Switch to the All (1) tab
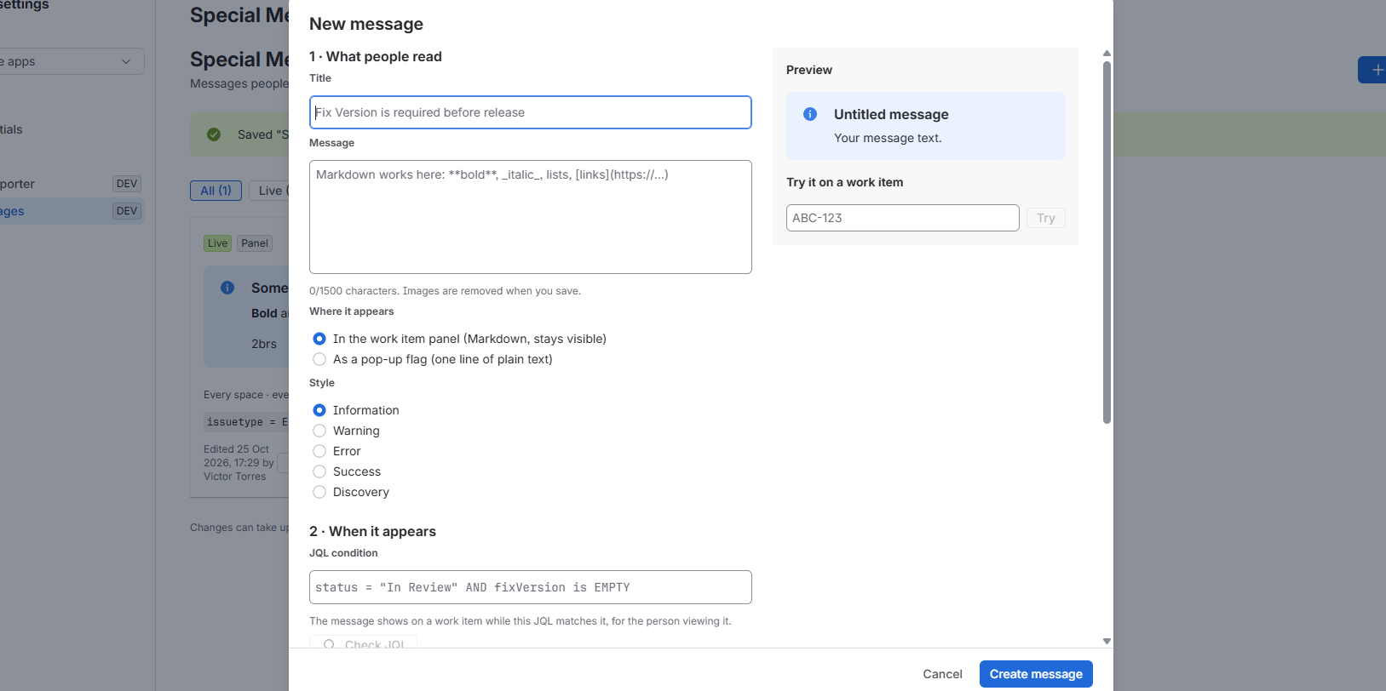 (216, 191)
